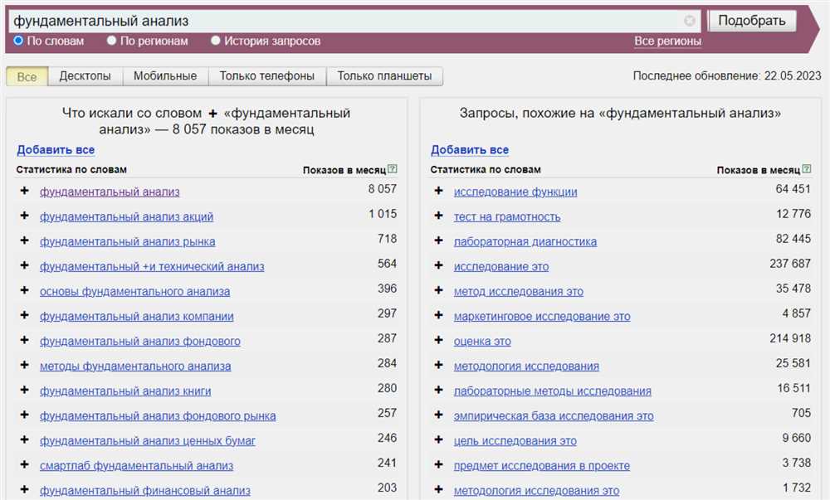Click the 'Подобрать' button
The width and height of the screenshot is (830, 500).
point(752,21)
